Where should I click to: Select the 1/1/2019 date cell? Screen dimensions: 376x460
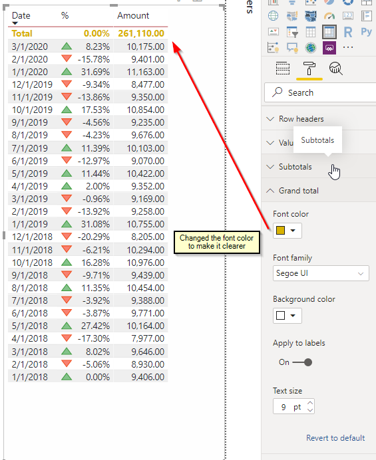30,224
